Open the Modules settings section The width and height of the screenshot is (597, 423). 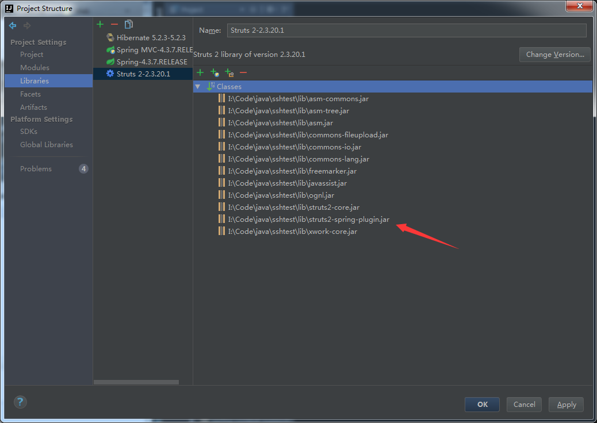click(x=35, y=68)
